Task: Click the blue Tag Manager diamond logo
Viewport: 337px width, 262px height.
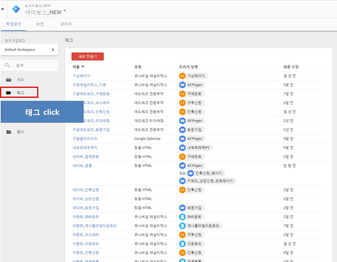Action: pyautogui.click(x=16, y=9)
